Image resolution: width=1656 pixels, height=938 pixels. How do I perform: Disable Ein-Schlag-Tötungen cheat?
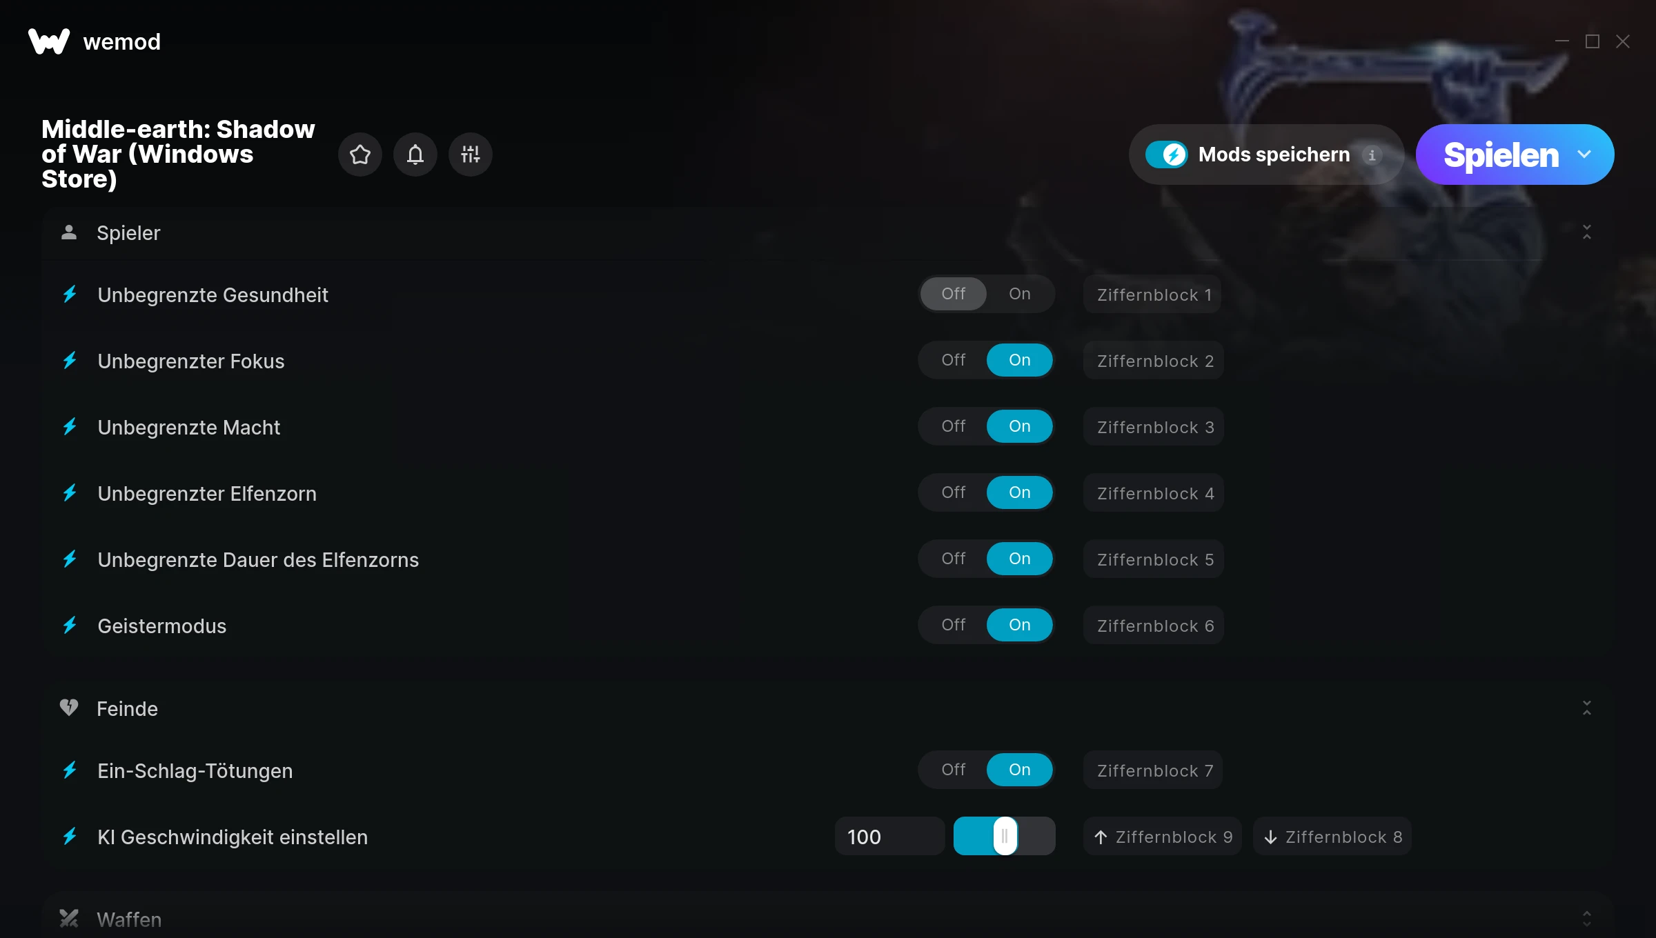tap(953, 770)
